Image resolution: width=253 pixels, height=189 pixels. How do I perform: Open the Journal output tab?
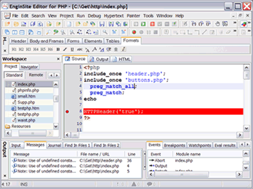54,145
